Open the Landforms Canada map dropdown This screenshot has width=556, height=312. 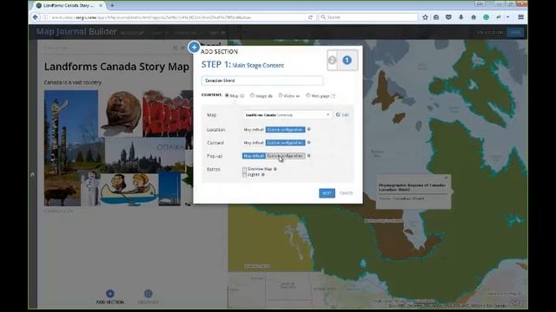click(x=288, y=115)
